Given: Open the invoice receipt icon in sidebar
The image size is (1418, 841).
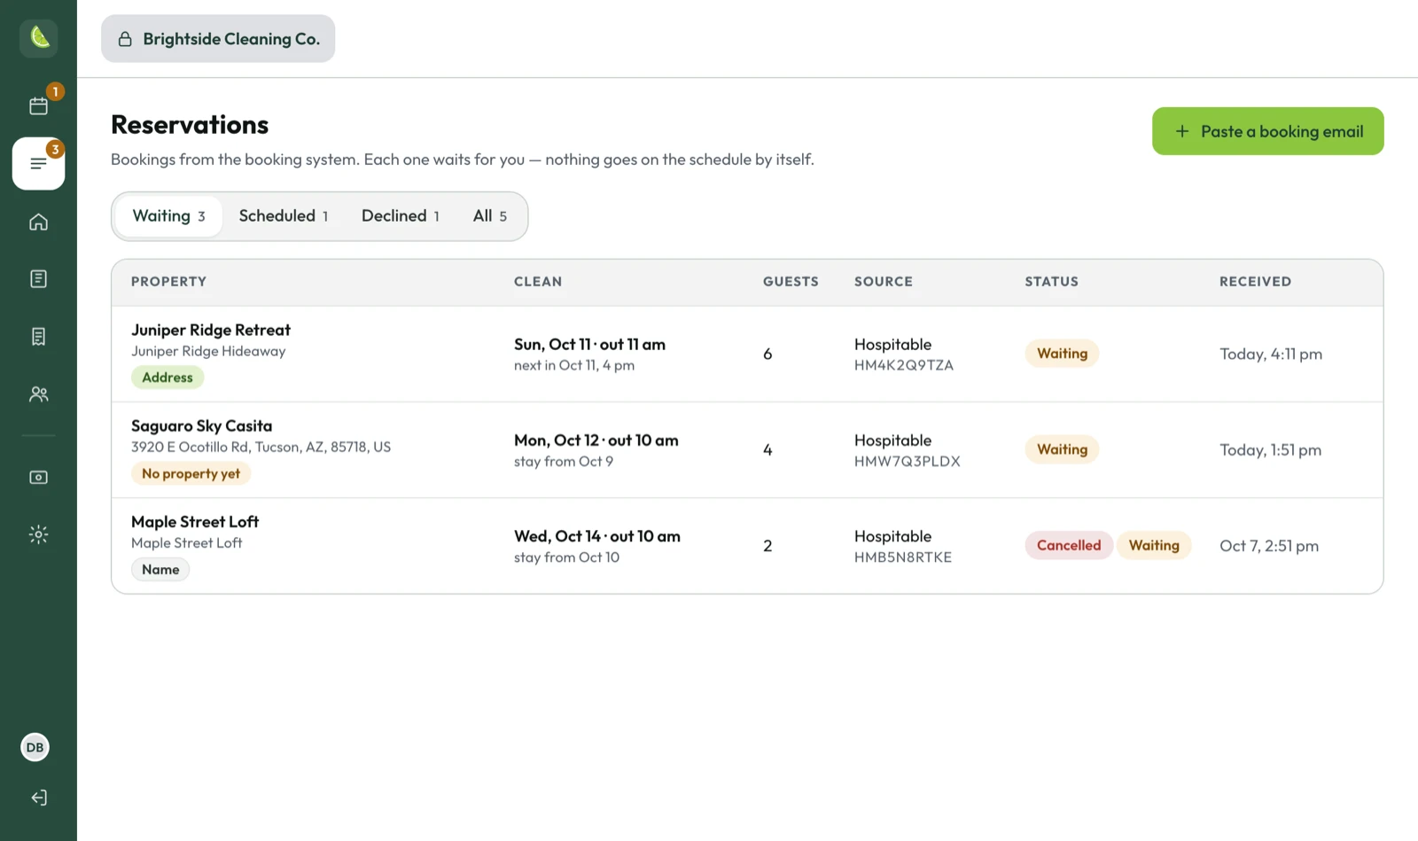Looking at the screenshot, I should [38, 336].
